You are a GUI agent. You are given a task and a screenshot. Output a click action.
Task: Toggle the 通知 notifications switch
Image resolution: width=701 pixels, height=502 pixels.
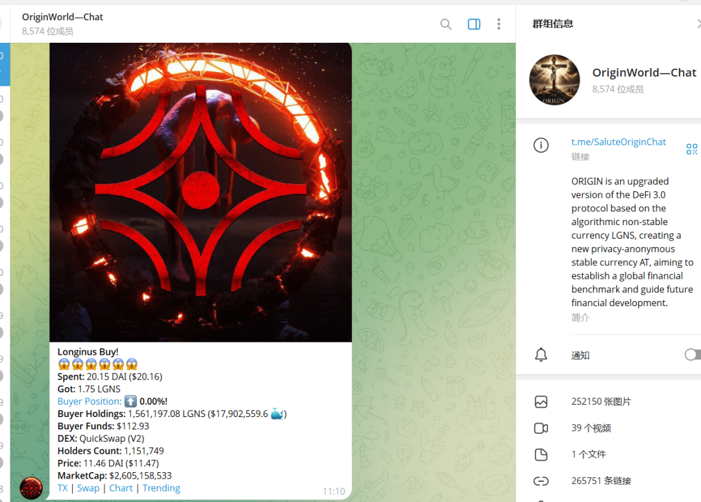693,355
